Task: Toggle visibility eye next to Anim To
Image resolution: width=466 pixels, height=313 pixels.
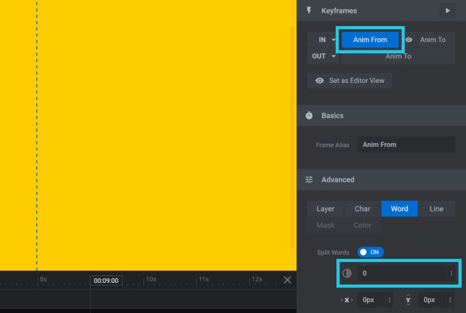Action: [409, 40]
